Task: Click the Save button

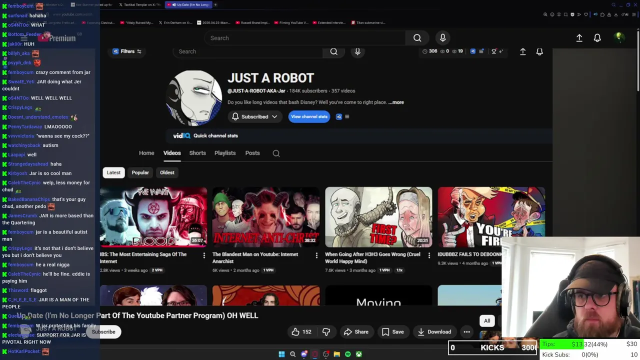Action: tap(392, 332)
